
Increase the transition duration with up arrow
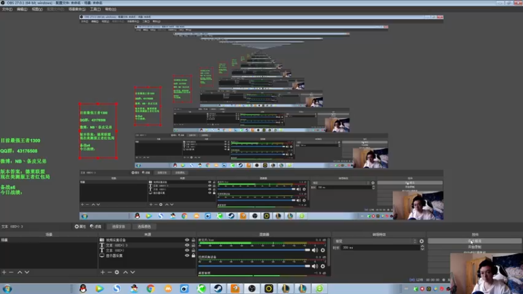(x=422, y=246)
